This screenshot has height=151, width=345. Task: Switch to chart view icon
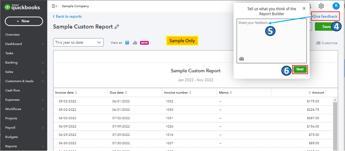(x=135, y=43)
